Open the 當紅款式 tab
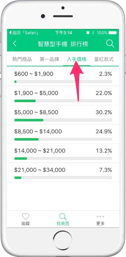The image size is (126, 257). tap(104, 59)
